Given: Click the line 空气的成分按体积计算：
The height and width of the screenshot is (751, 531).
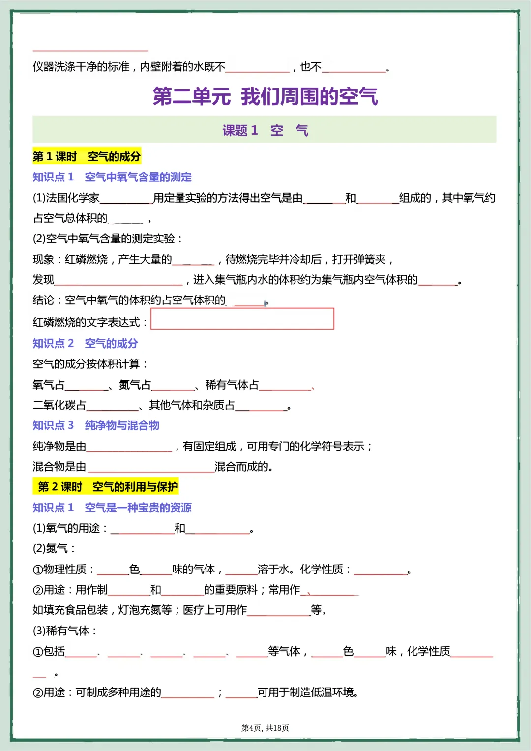Looking at the screenshot, I should (90, 364).
